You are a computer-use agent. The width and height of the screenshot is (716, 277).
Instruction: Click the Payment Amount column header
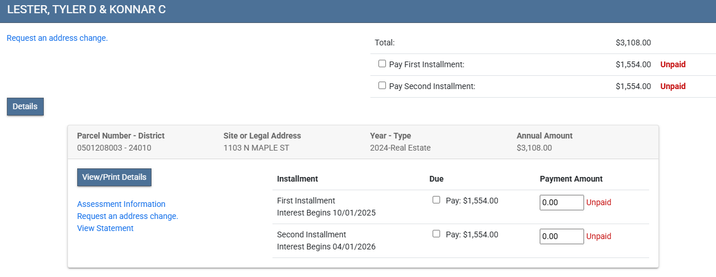click(x=571, y=179)
